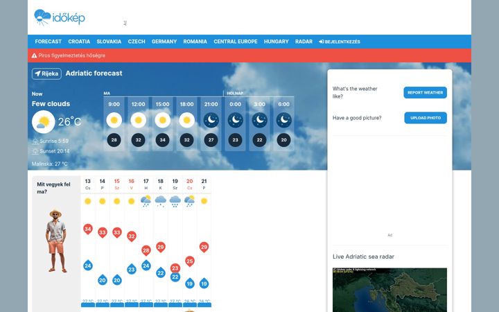The image size is (499, 312).
Task: Select day 16 V column header
Action: [132, 184]
